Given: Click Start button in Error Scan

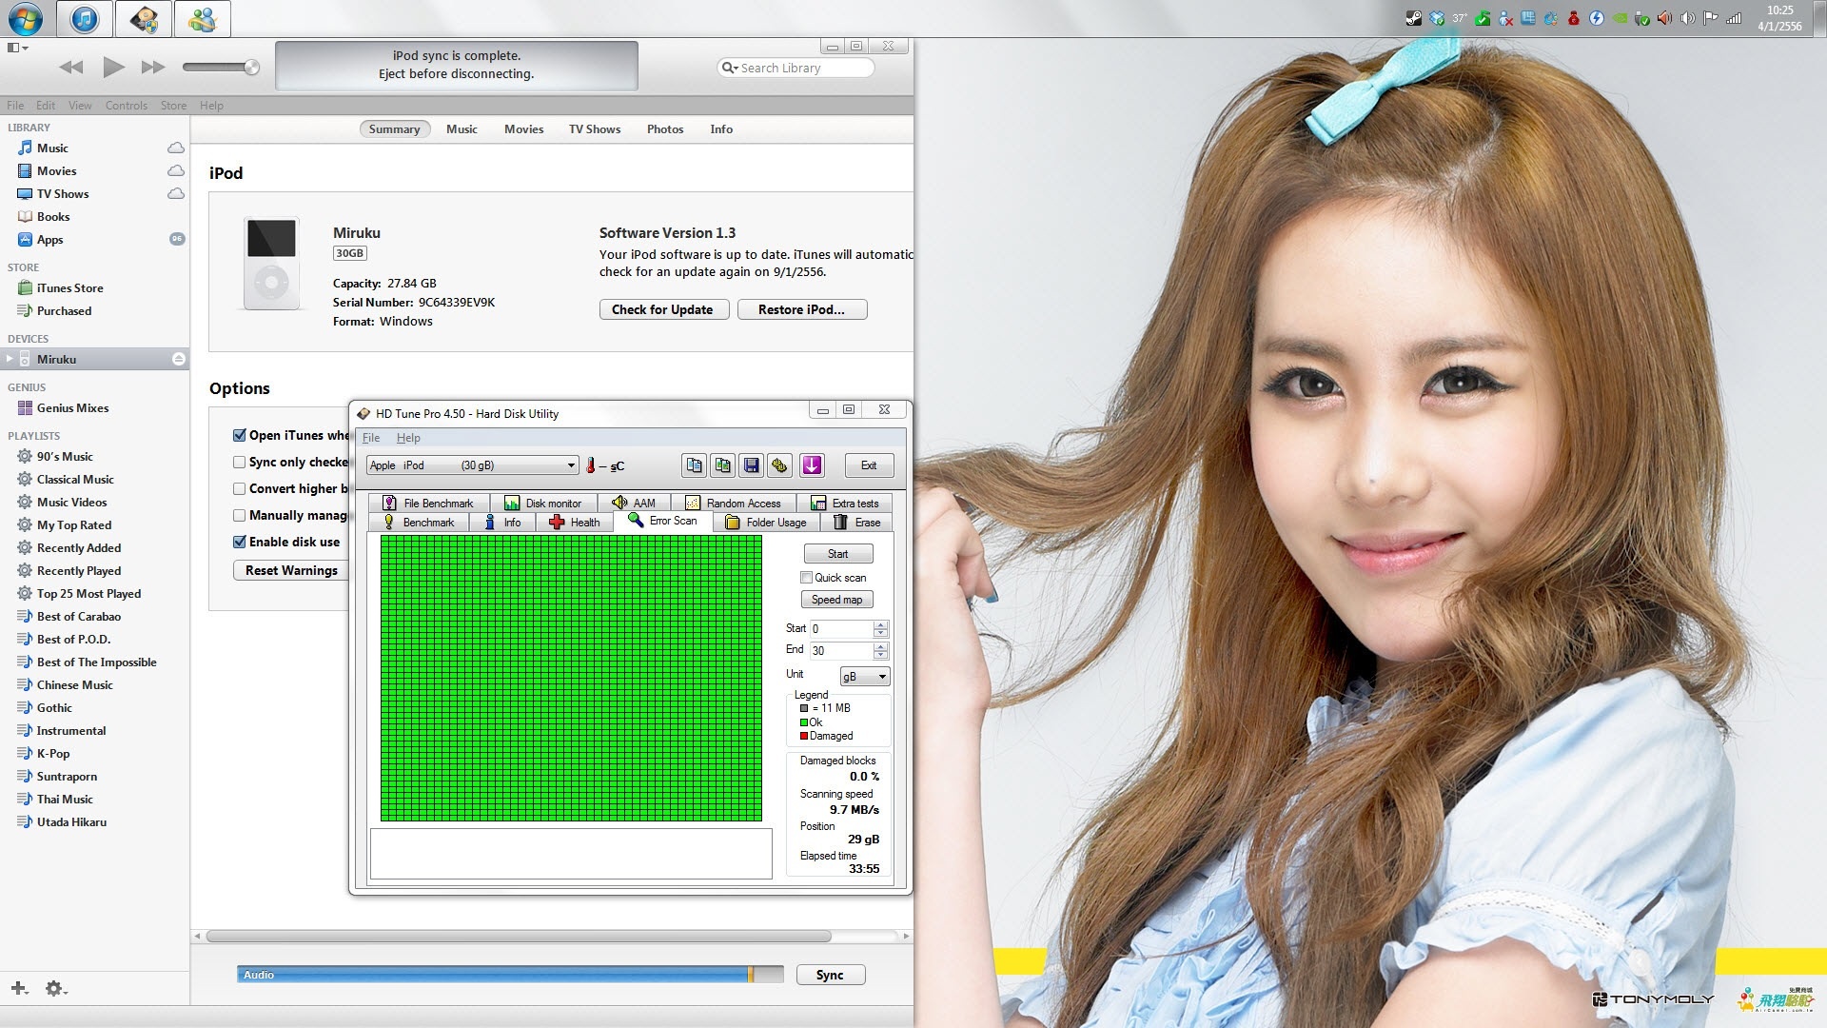Looking at the screenshot, I should 837,554.
